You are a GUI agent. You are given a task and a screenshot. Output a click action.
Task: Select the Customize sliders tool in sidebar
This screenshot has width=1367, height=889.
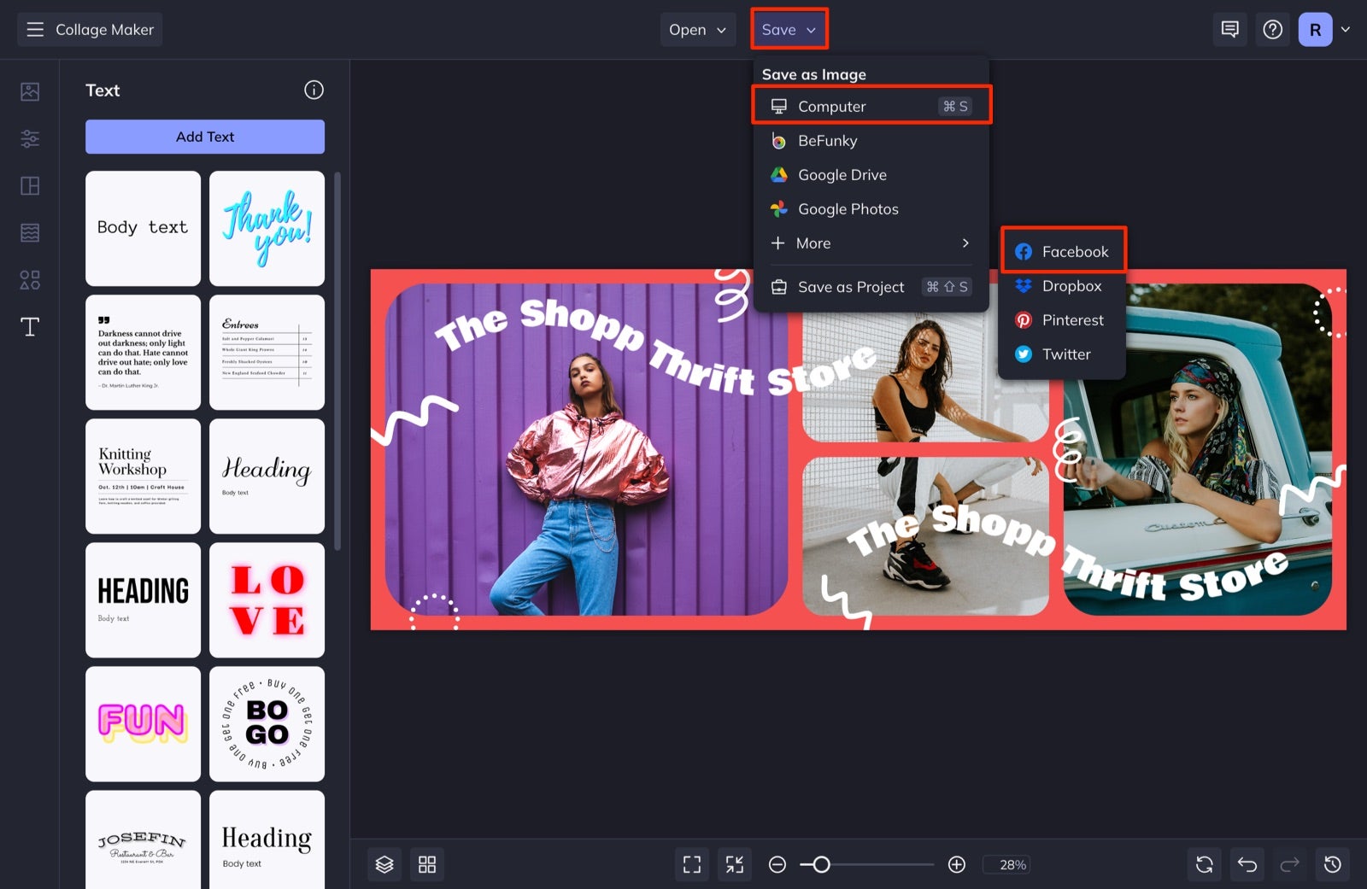[x=29, y=138]
